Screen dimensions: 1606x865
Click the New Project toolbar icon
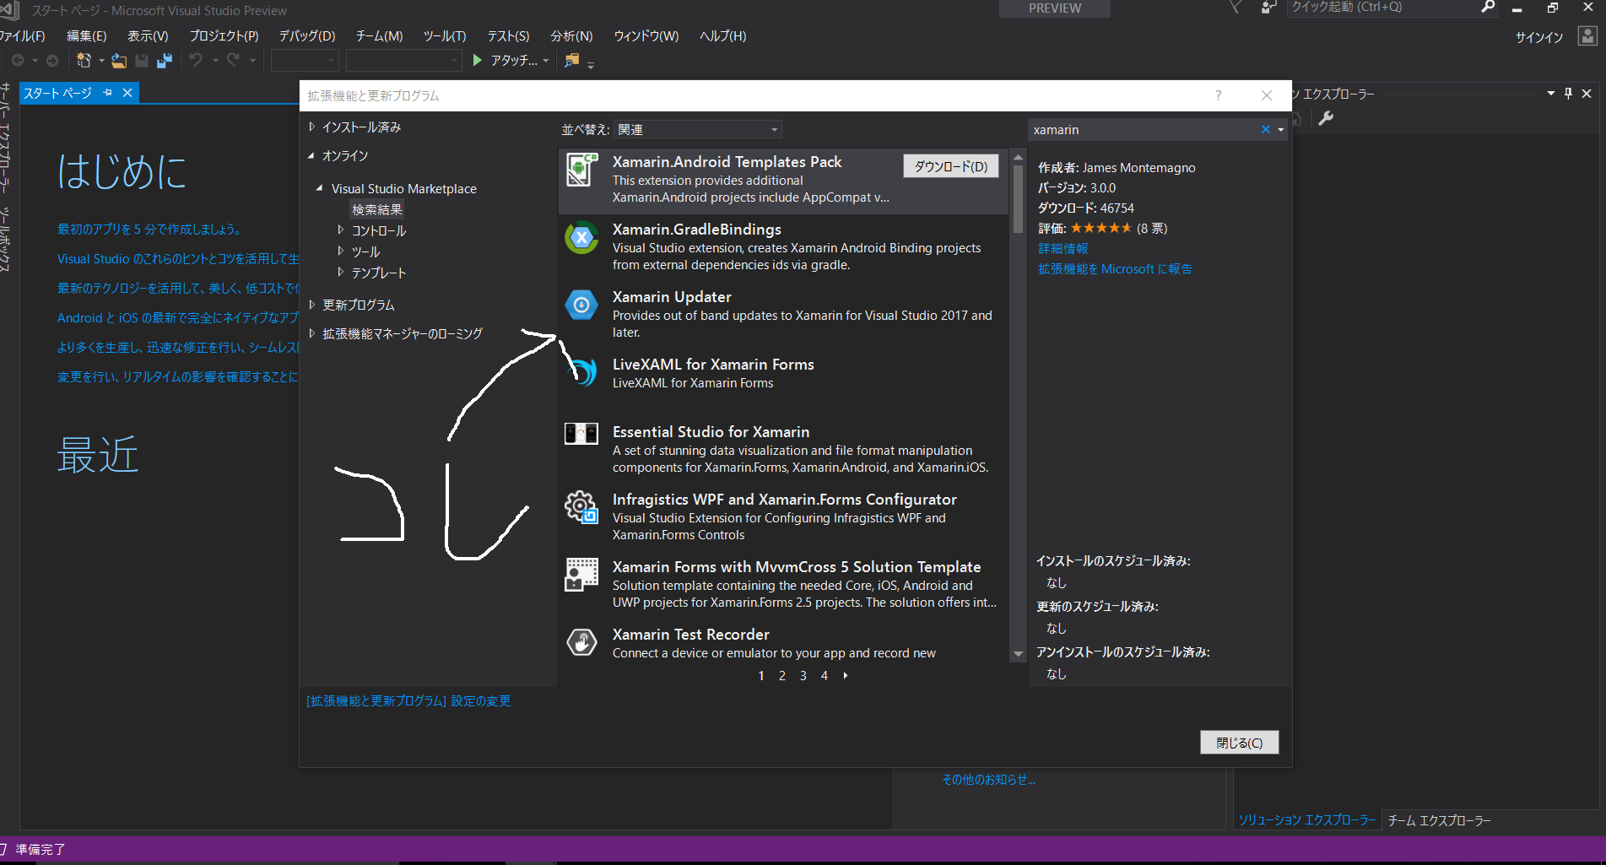(84, 60)
